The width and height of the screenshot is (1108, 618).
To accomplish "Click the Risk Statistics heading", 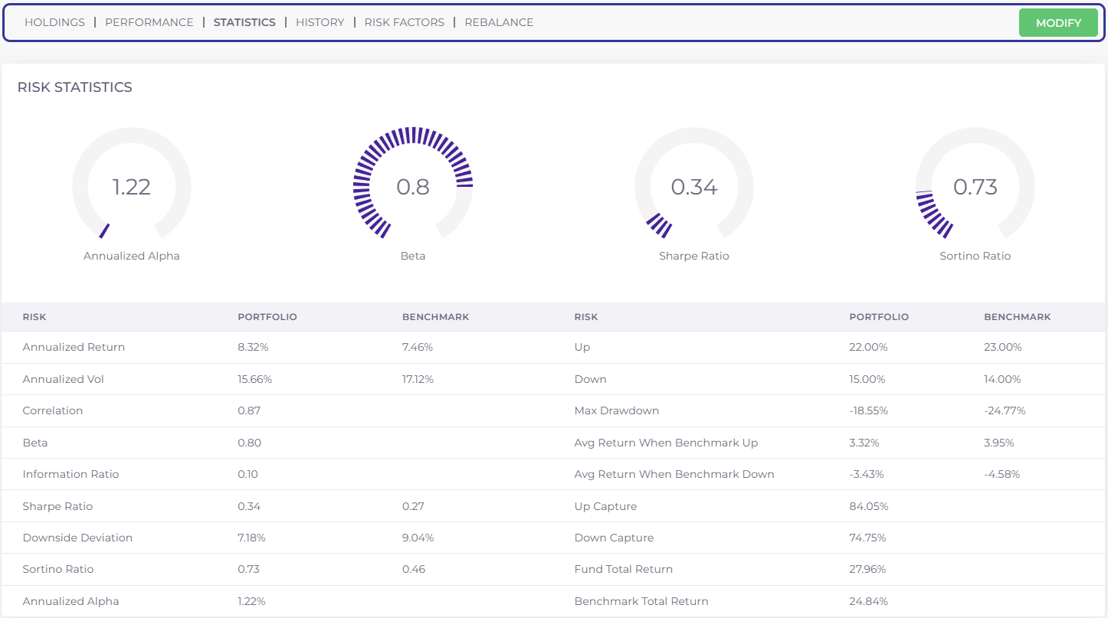I will (x=75, y=87).
